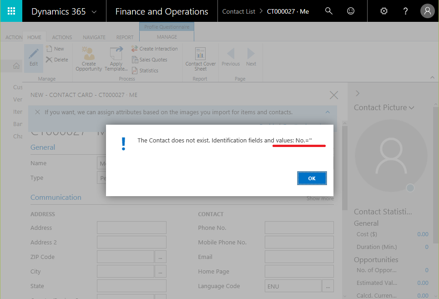
Task: Click the Create Interaction icon
Action: [134, 49]
